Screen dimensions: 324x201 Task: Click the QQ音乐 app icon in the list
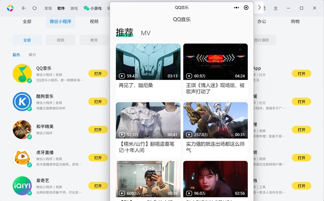click(x=22, y=73)
